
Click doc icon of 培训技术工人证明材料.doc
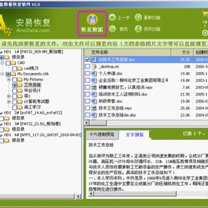pos(94,94)
